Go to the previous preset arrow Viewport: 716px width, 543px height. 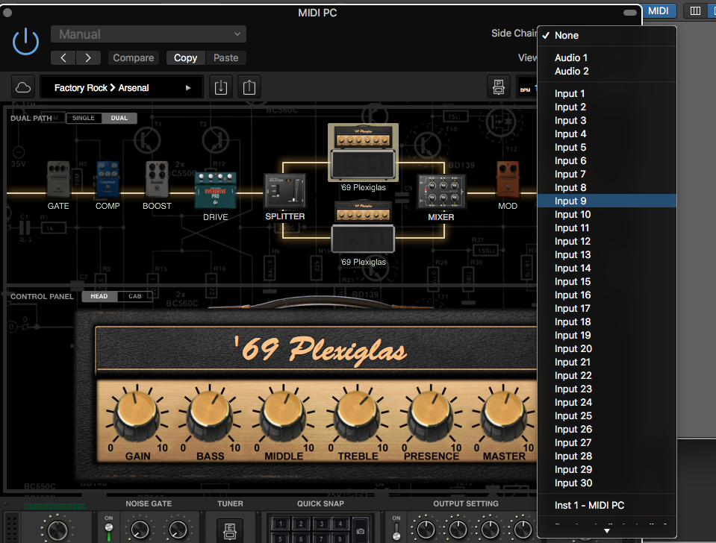(63, 58)
